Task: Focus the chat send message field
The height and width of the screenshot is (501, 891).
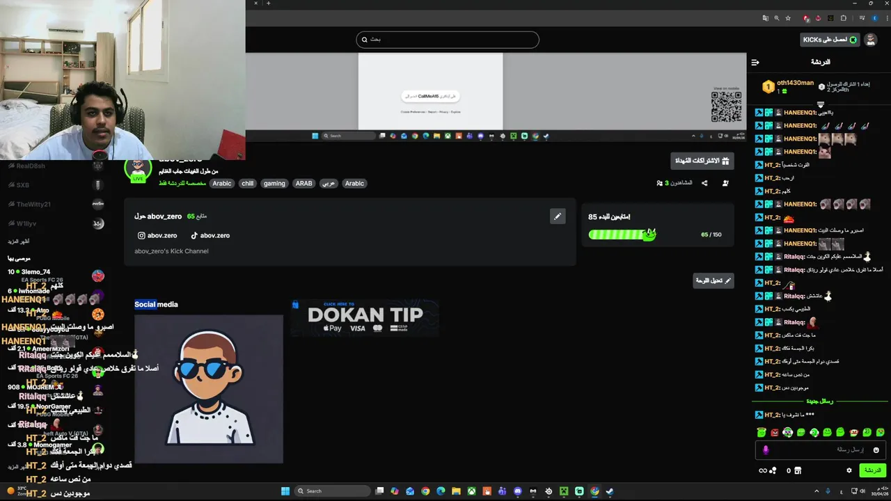Action: pyautogui.click(x=821, y=450)
